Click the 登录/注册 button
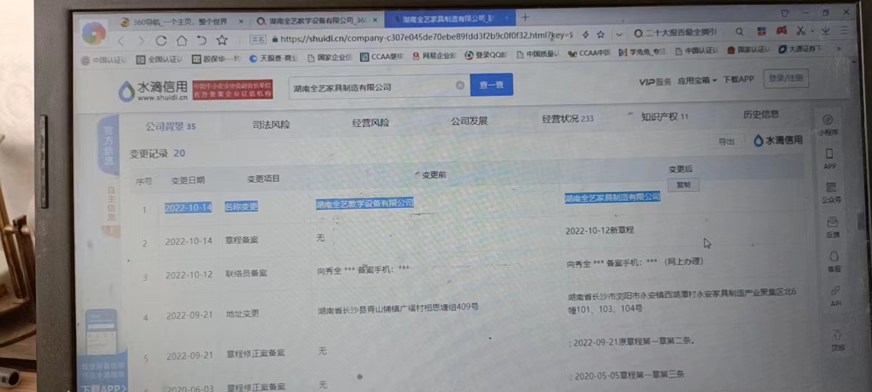The image size is (872, 392). [785, 78]
